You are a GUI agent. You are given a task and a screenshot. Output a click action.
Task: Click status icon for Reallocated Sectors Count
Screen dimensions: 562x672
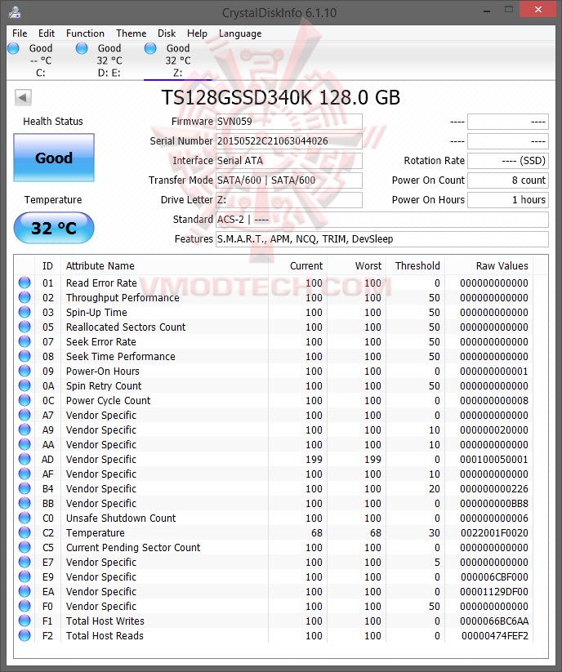click(x=25, y=327)
